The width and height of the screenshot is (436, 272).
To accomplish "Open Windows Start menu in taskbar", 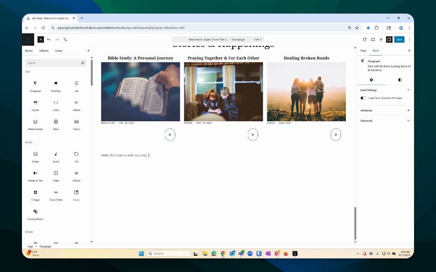I will tap(141, 254).
